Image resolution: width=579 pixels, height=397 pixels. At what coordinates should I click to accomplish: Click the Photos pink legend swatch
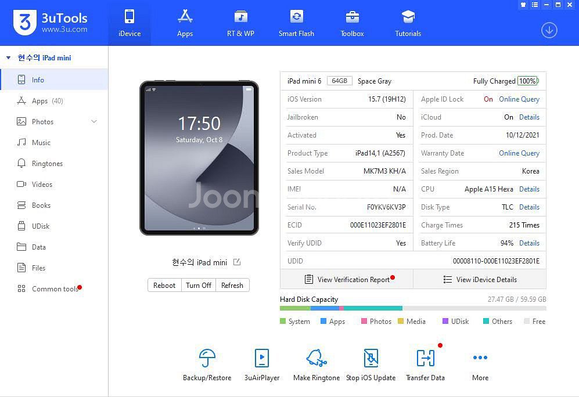[364, 321]
